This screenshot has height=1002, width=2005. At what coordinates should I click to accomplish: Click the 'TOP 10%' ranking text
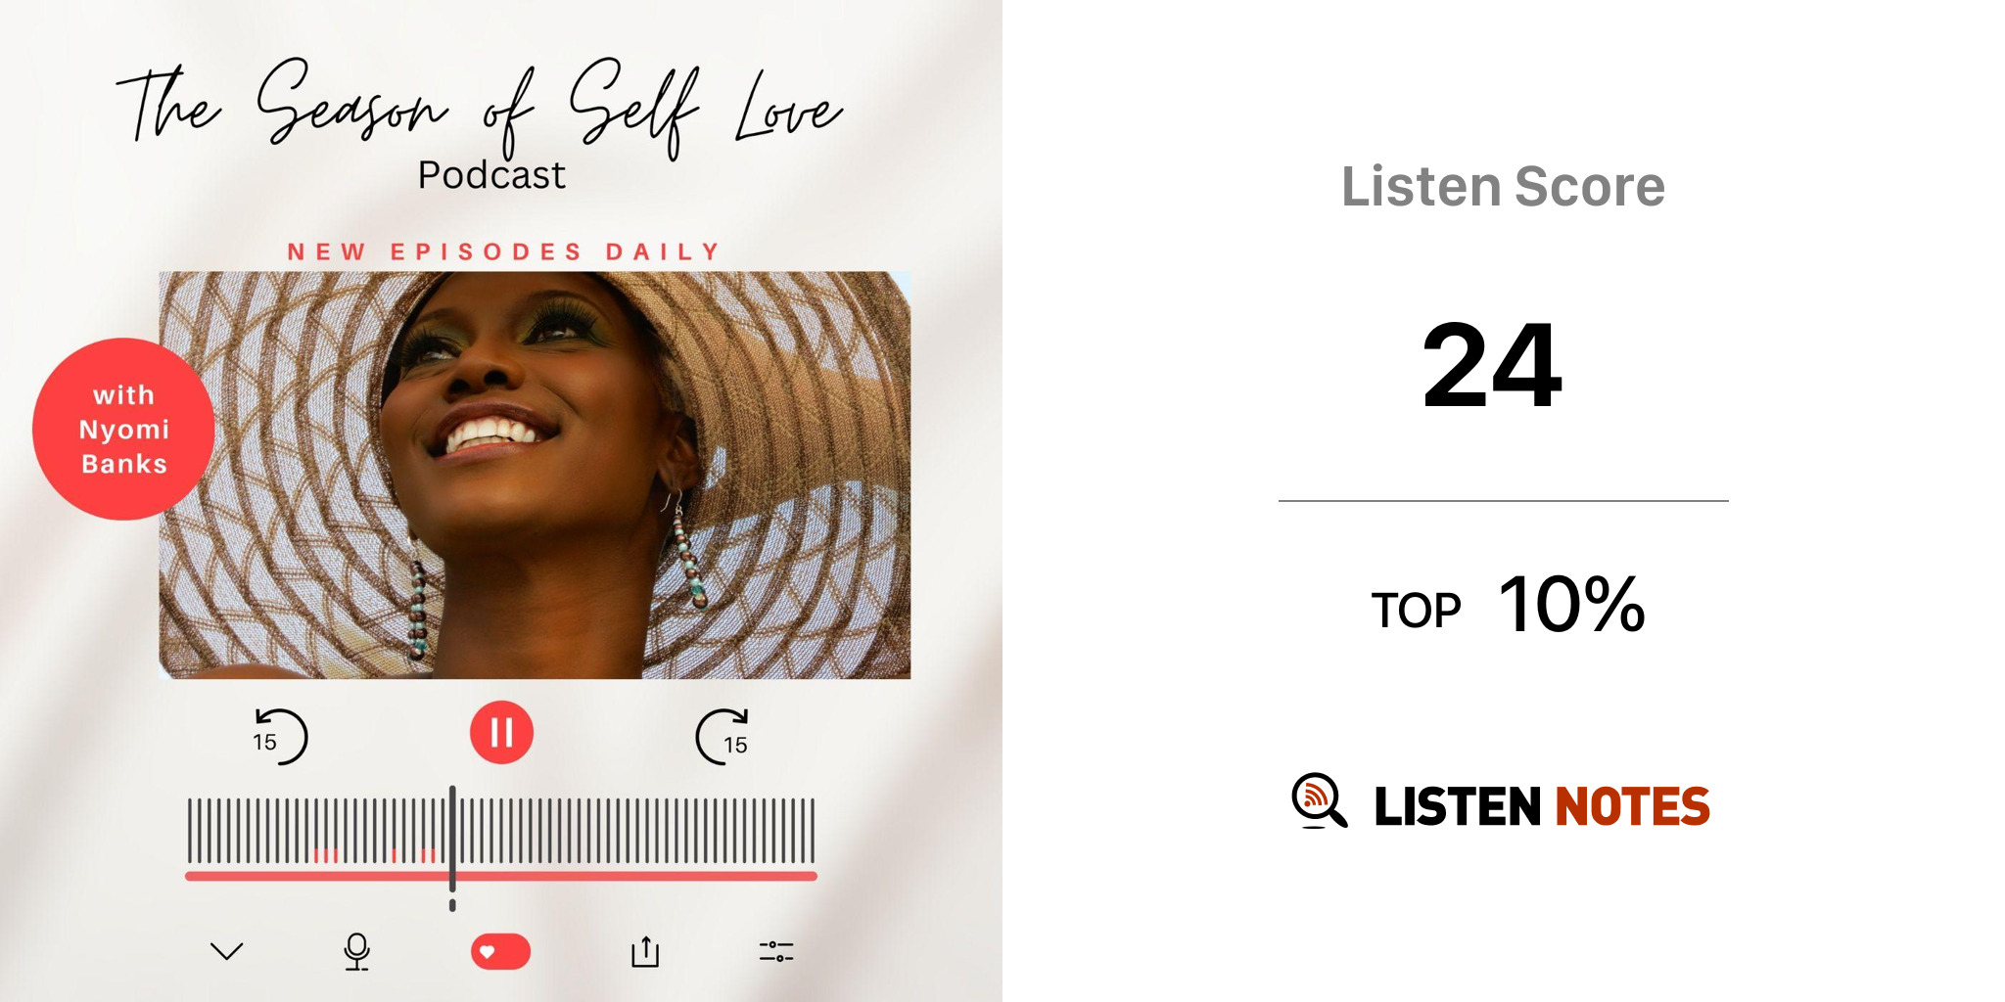(x=1508, y=605)
